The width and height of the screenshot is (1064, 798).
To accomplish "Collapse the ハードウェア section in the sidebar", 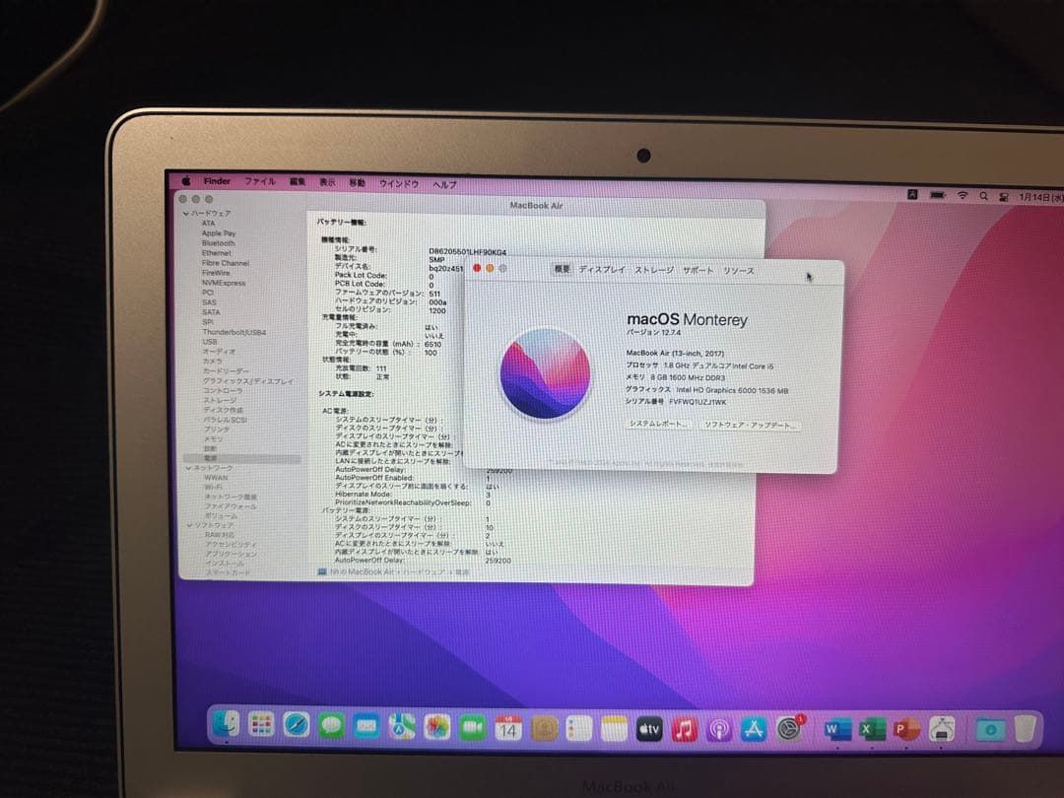I will point(187,213).
